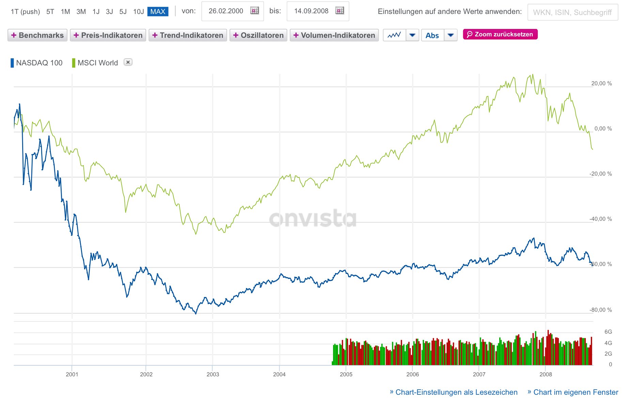Open Volumen-Indikatoren options

coord(334,35)
